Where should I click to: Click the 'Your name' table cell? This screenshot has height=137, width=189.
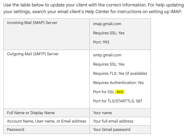(x=120, y=113)
